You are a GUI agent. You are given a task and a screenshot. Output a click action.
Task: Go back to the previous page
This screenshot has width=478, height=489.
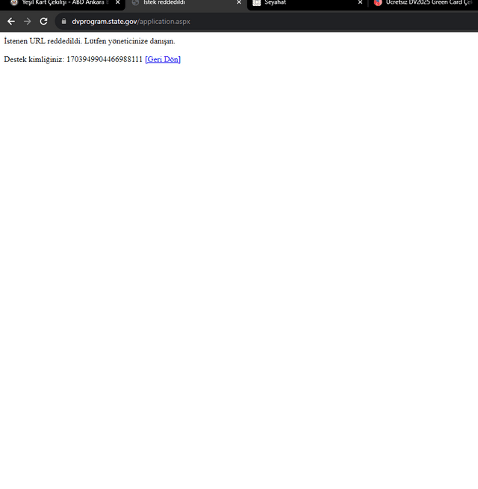11,22
